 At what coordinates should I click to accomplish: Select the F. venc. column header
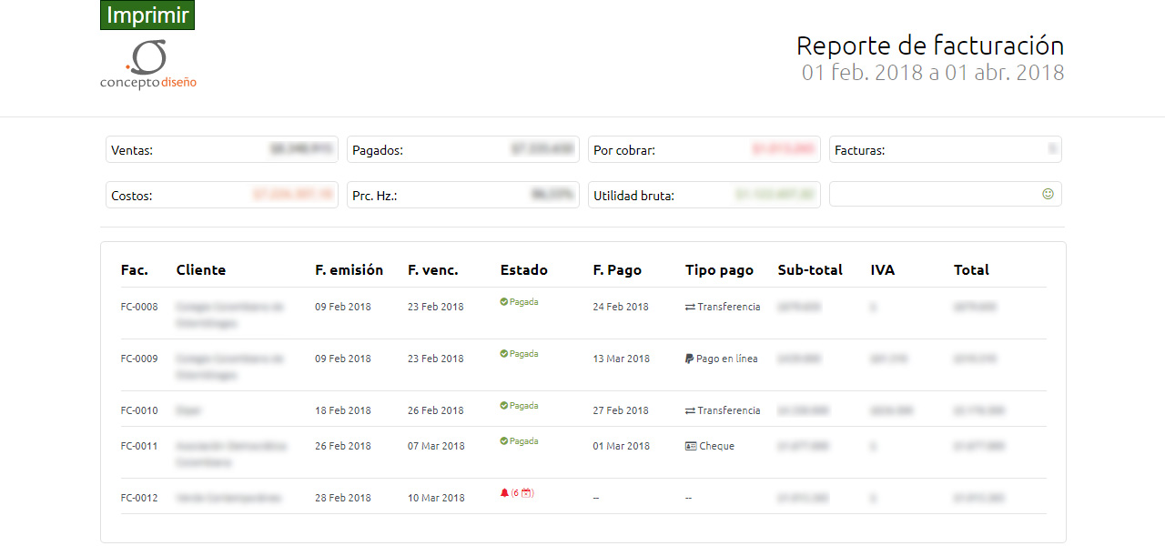tap(433, 270)
